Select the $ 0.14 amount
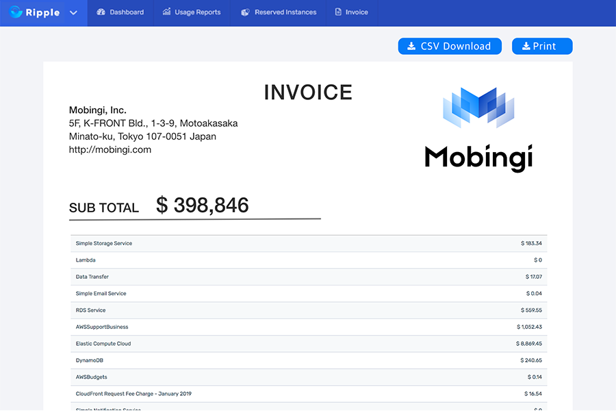Image resolution: width=616 pixels, height=411 pixels. coord(535,377)
